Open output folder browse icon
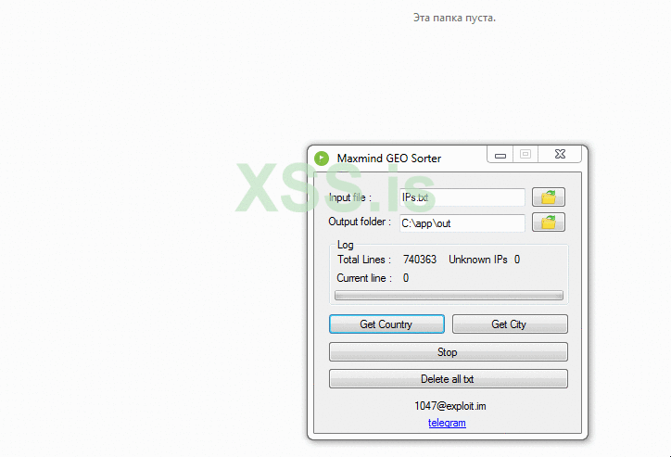The height and width of the screenshot is (457, 671). [x=549, y=222]
